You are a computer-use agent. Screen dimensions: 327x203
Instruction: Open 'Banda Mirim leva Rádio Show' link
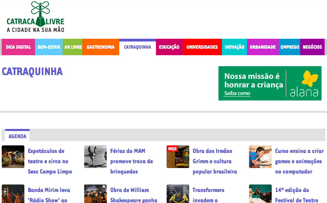49,195
